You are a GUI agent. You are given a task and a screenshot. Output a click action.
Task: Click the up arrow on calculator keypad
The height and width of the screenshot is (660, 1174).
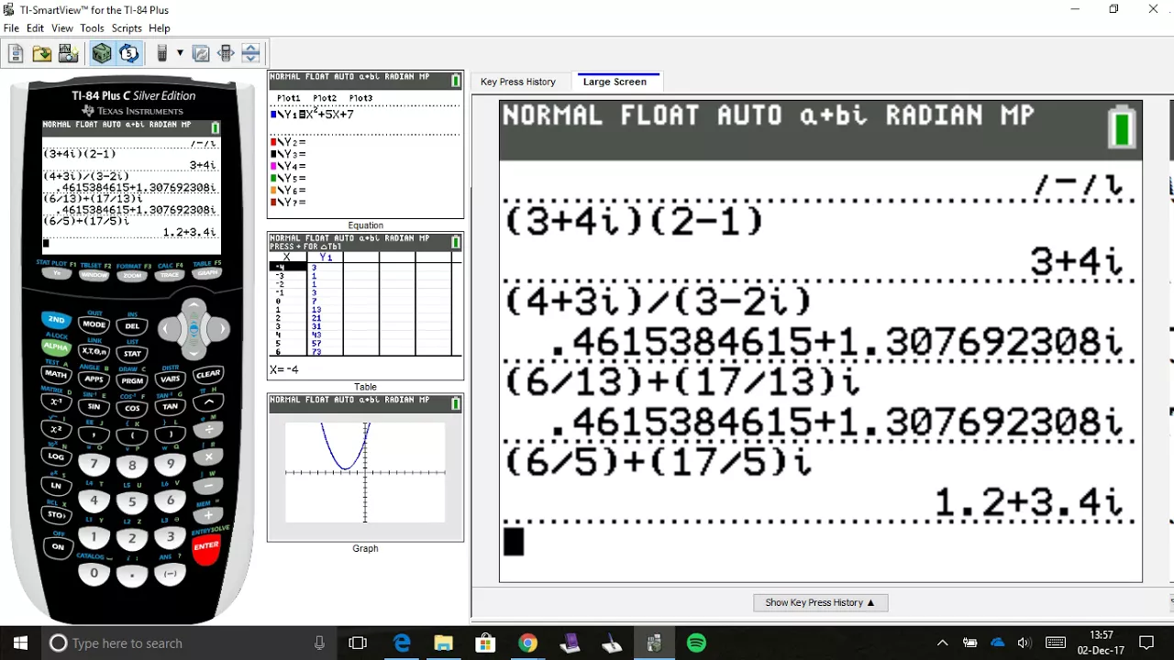click(x=194, y=307)
